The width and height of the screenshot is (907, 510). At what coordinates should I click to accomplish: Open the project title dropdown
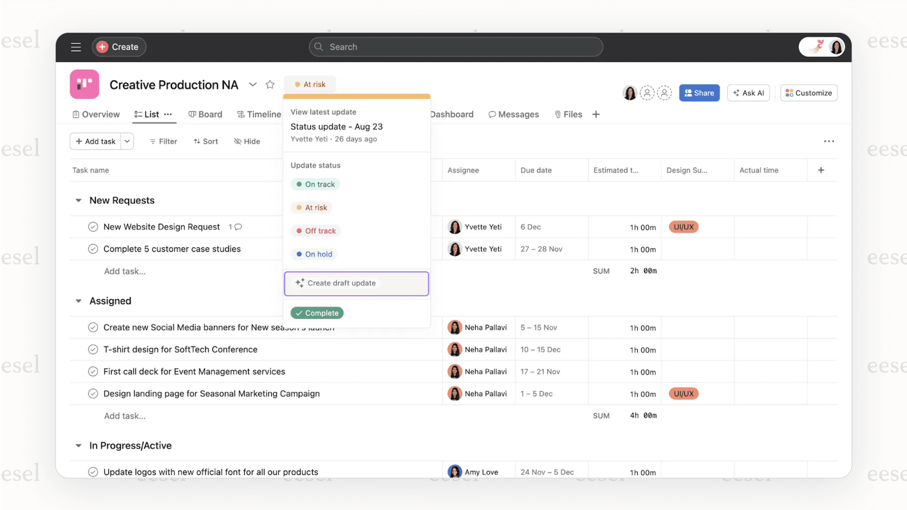pos(253,84)
